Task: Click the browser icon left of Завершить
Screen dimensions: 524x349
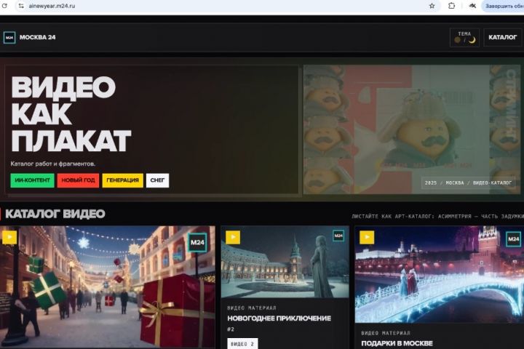Action: click(x=472, y=6)
